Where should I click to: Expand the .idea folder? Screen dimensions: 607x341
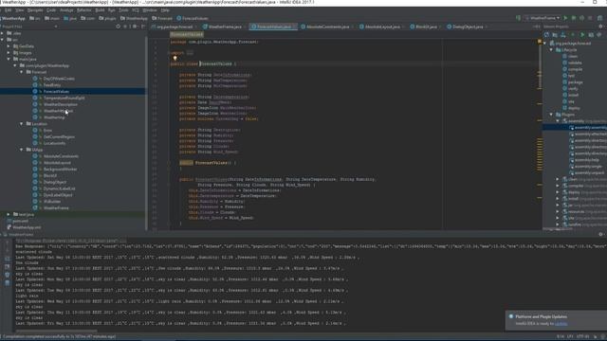point(2,33)
